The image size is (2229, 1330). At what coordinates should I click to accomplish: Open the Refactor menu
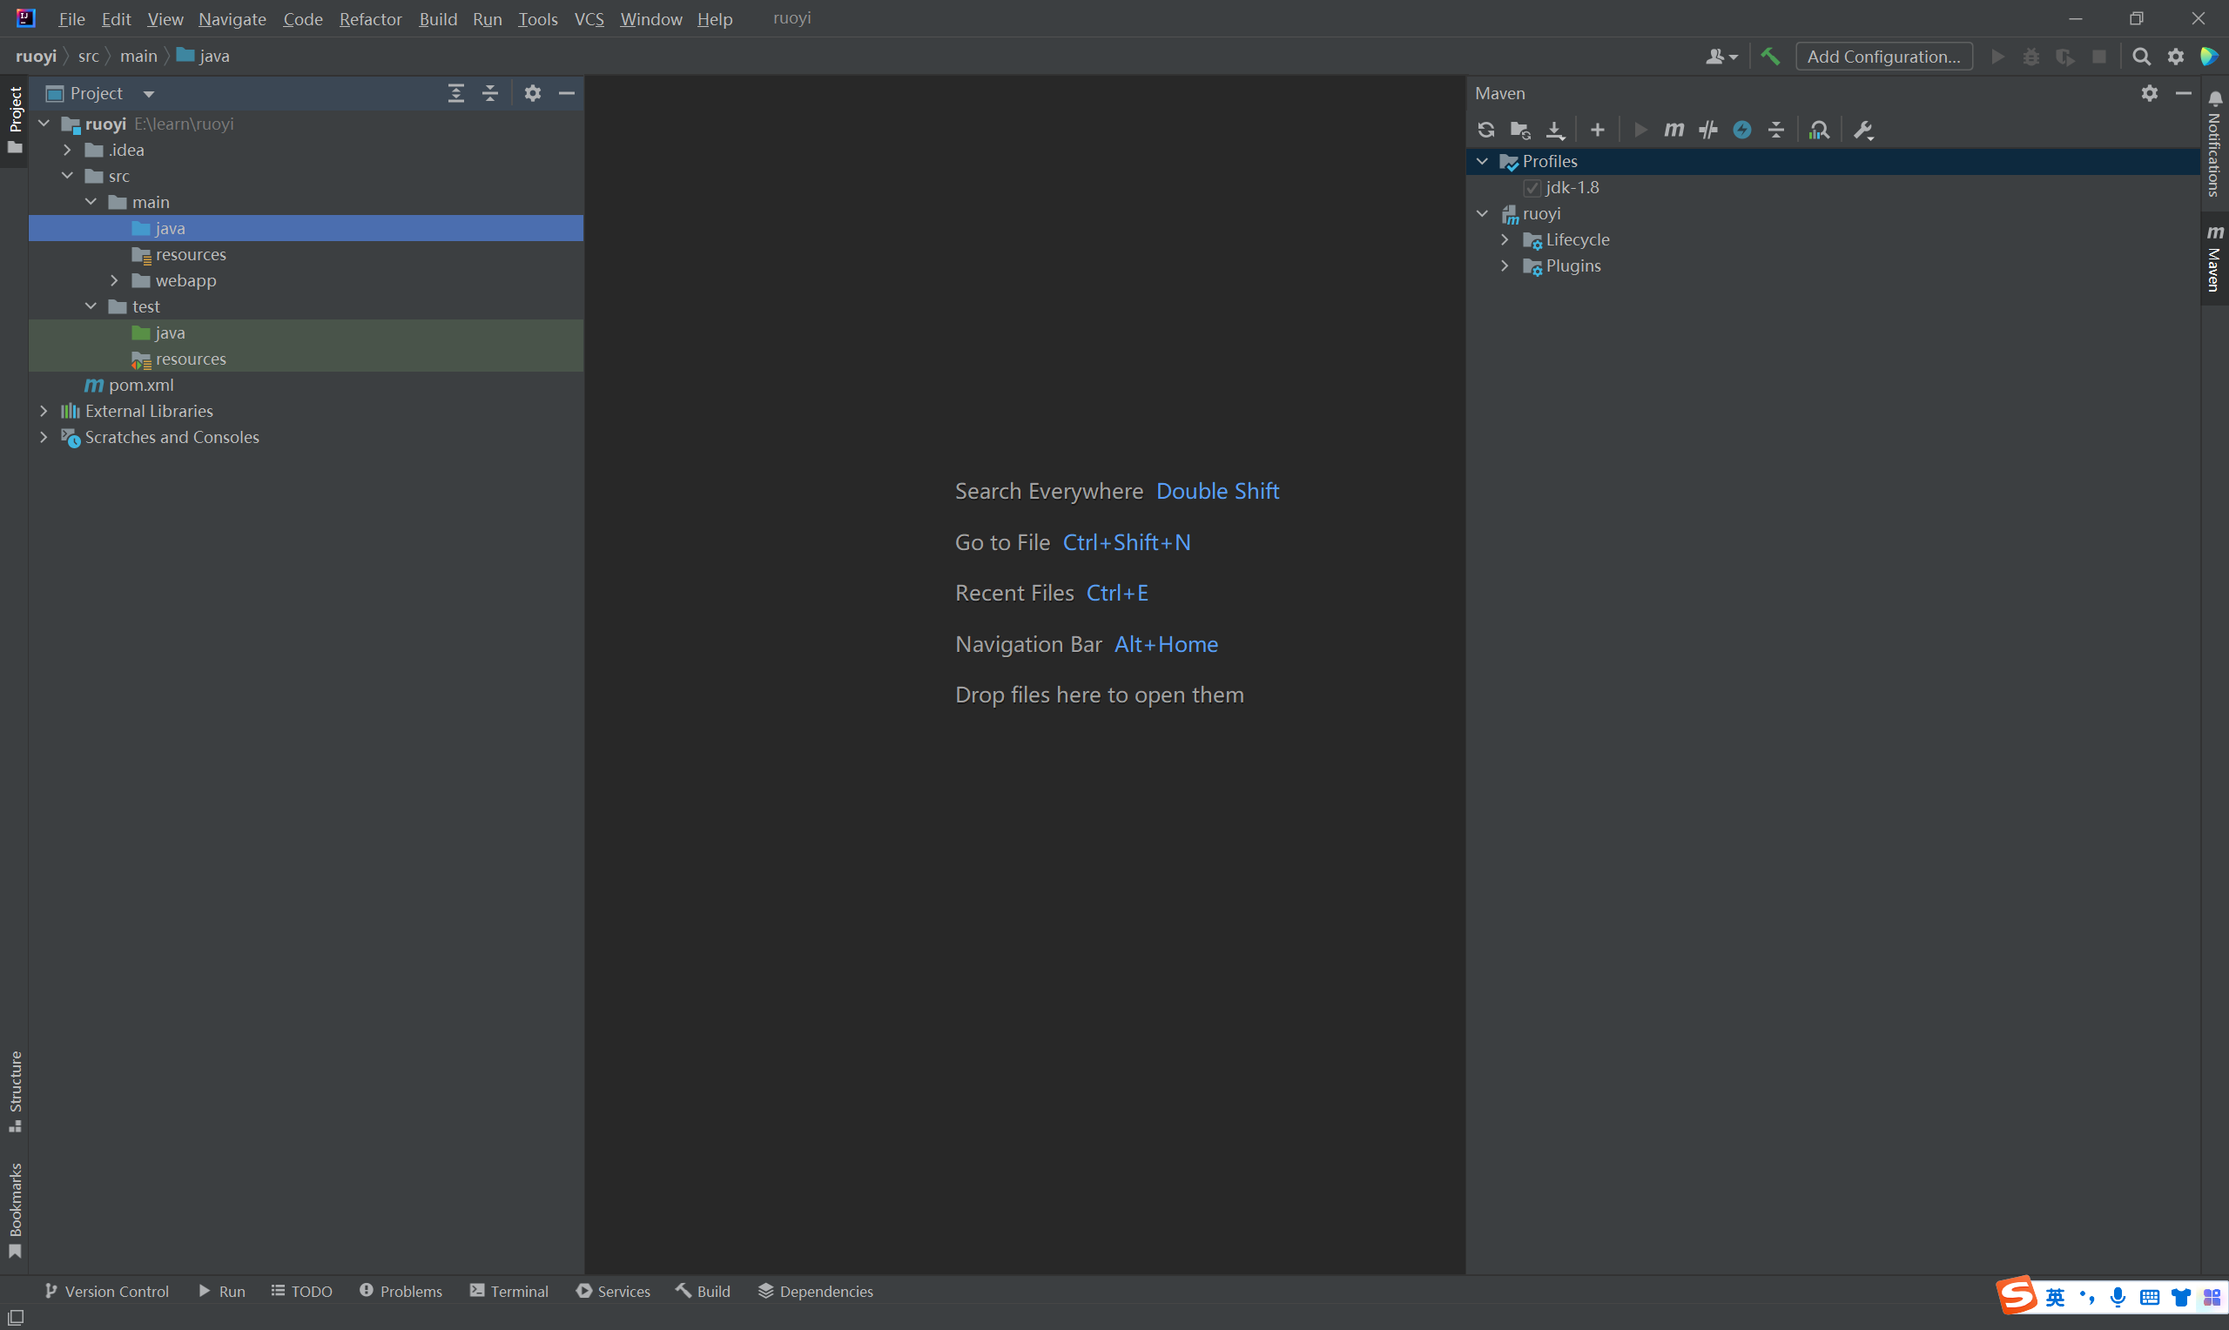pyautogui.click(x=370, y=19)
